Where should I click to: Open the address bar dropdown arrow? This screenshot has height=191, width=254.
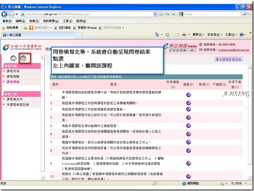click(x=155, y=14)
